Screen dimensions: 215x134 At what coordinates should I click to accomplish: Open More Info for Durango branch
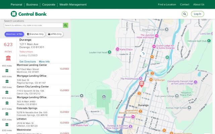[x=44, y=62]
